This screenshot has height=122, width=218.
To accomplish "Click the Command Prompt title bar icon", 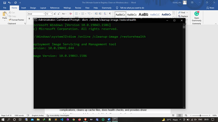I will tap(35, 20).
